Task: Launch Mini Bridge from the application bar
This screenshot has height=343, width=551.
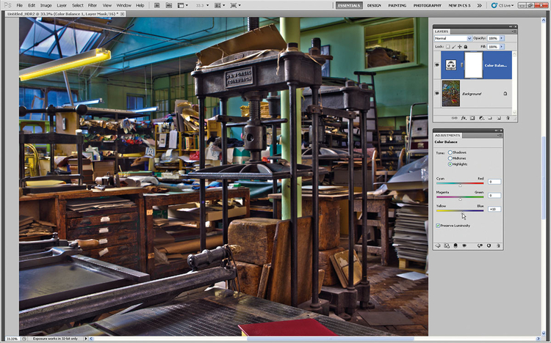Action: 169,5
